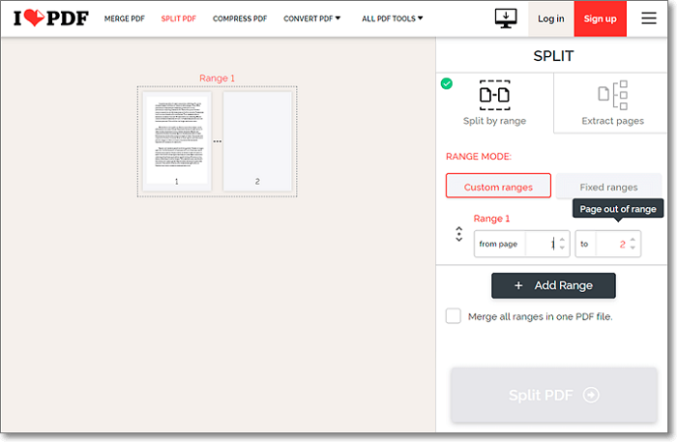Switch to Fixed ranges mode
Viewport: 677px width, 442px height.
(608, 187)
